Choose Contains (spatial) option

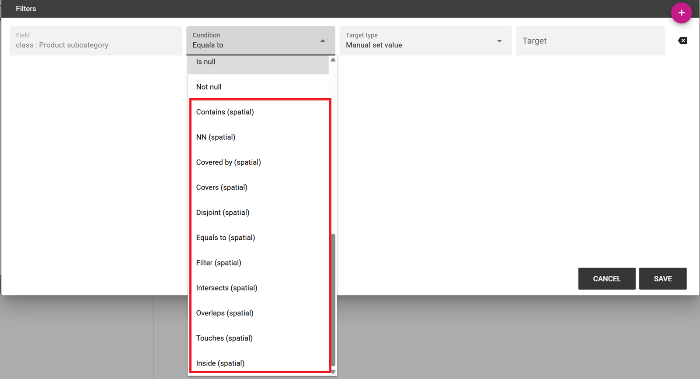pos(258,112)
